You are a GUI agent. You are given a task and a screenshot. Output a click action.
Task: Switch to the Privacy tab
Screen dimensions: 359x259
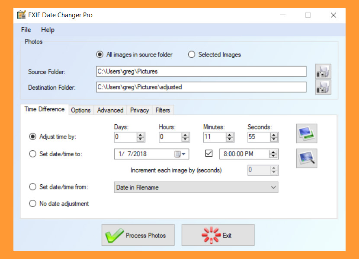pos(139,110)
